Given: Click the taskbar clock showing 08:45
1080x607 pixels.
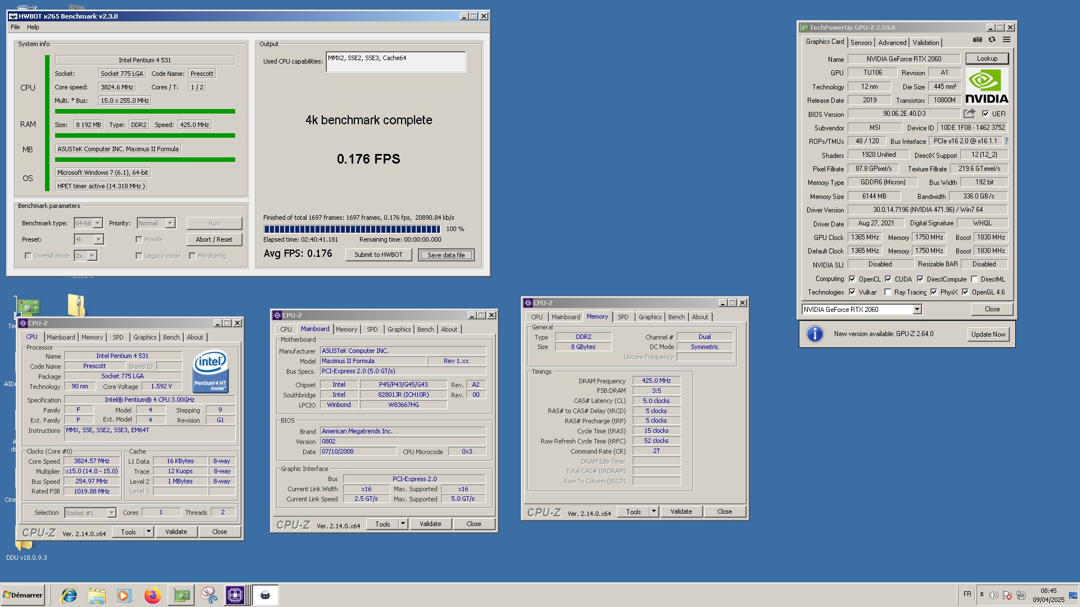Looking at the screenshot, I should coord(1048,595).
